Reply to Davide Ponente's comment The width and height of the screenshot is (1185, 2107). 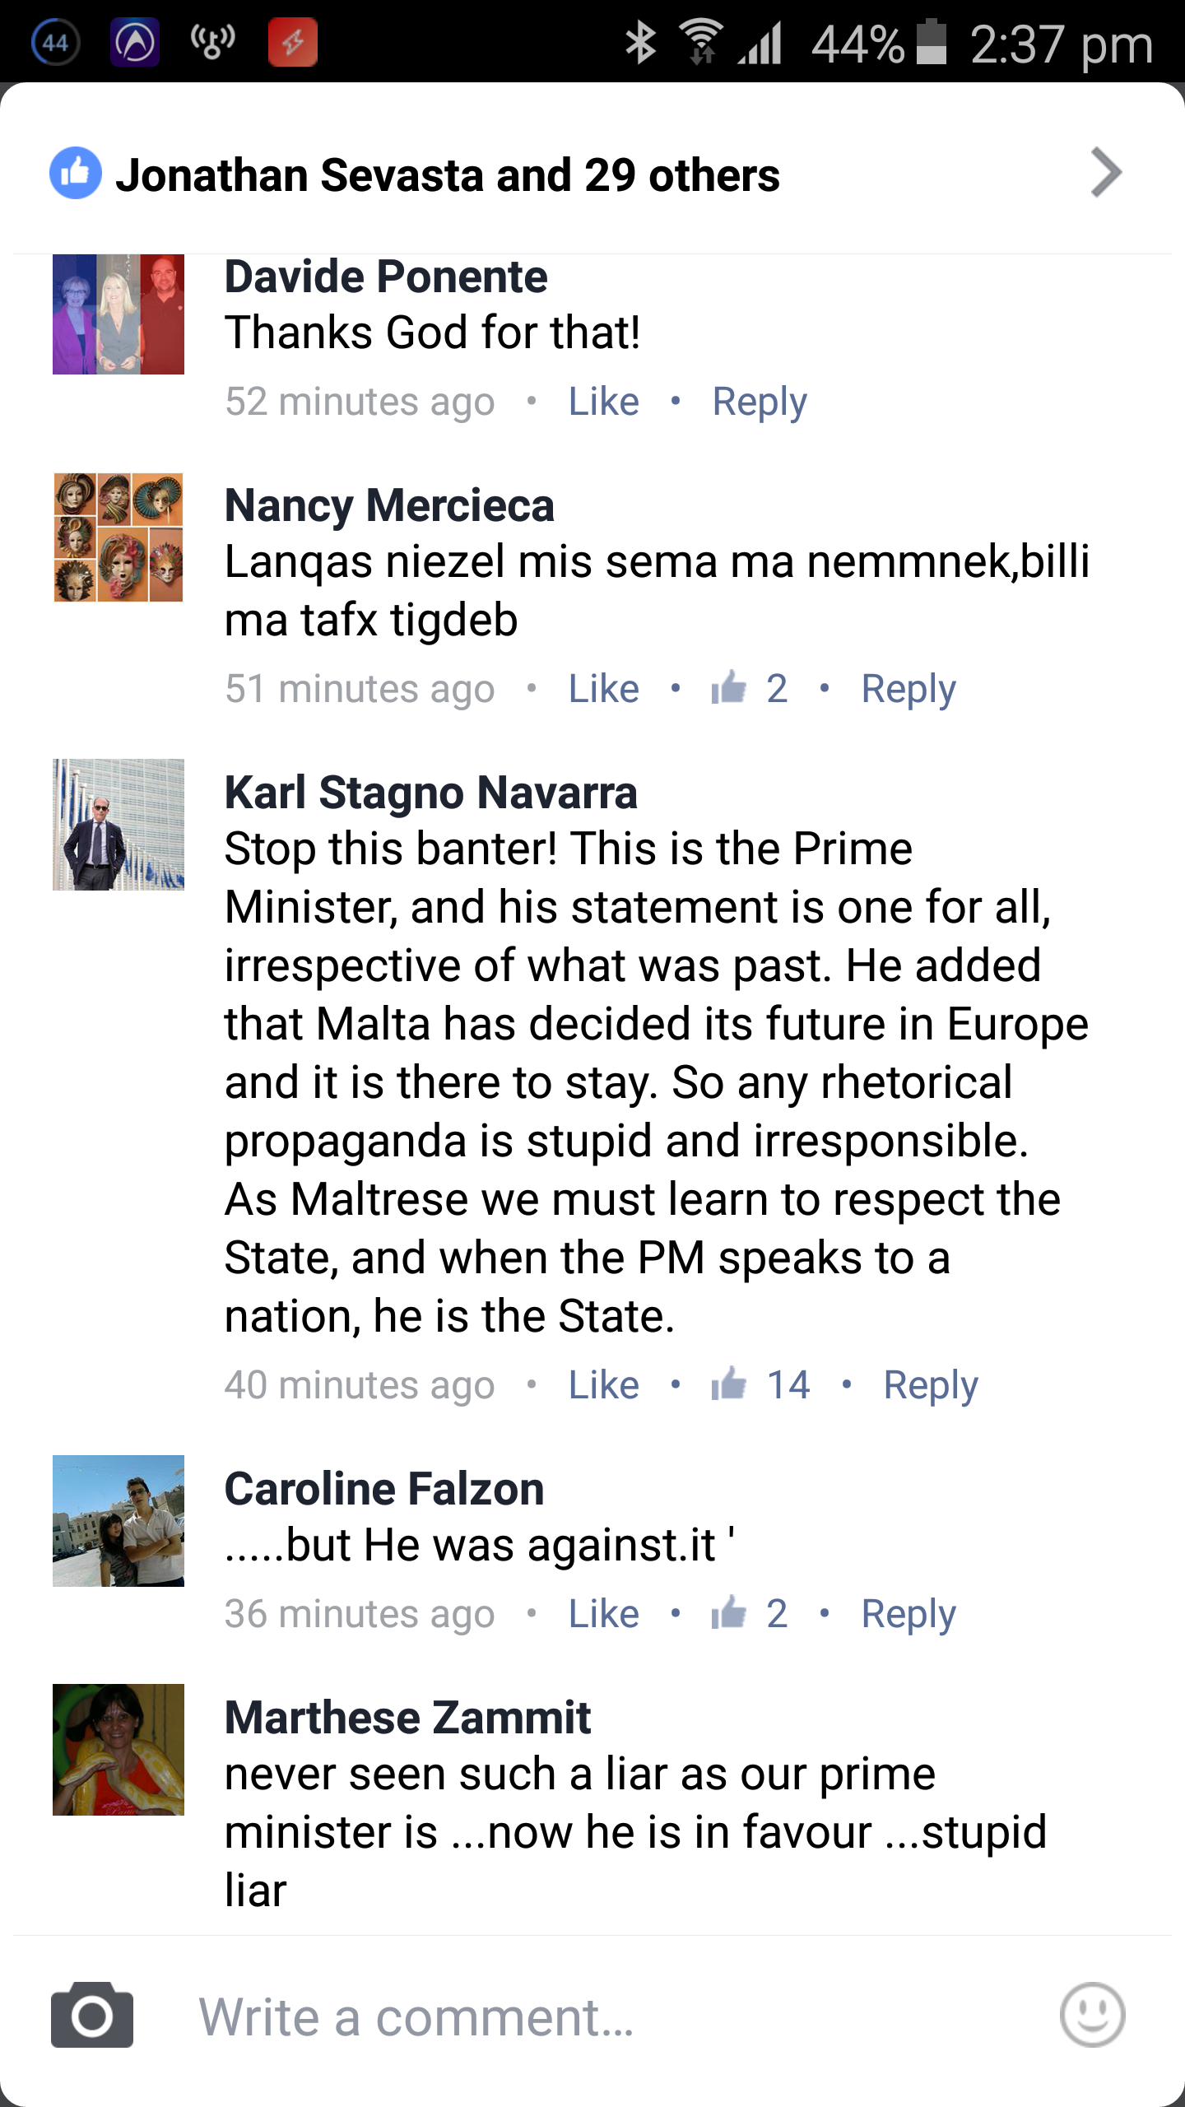point(759,402)
